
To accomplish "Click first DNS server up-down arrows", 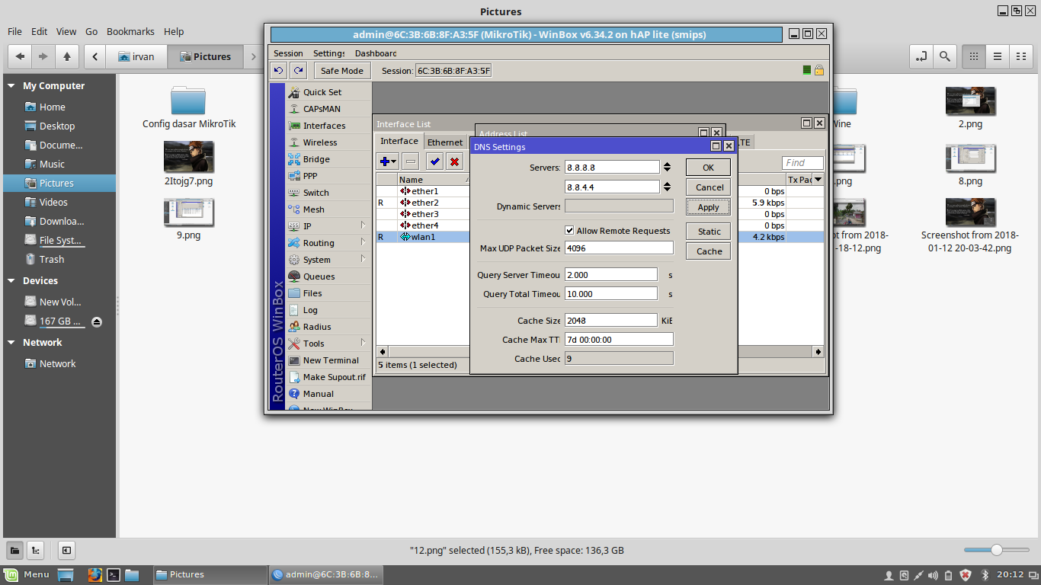I will pos(667,167).
